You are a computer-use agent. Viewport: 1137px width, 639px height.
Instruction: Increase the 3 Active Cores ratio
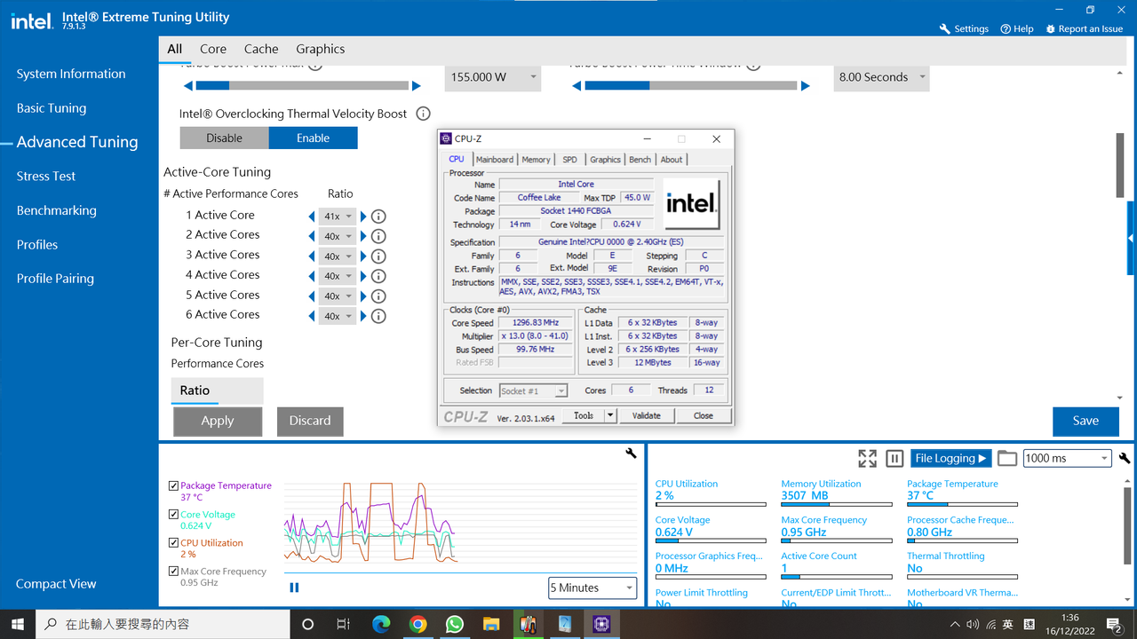pos(363,256)
